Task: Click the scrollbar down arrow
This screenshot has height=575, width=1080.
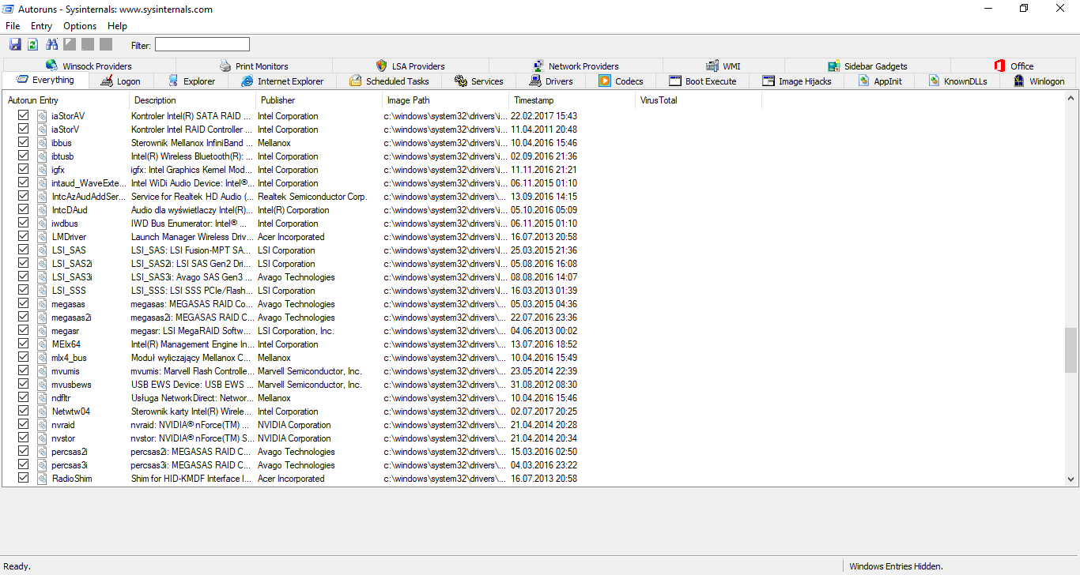Action: pyautogui.click(x=1071, y=479)
